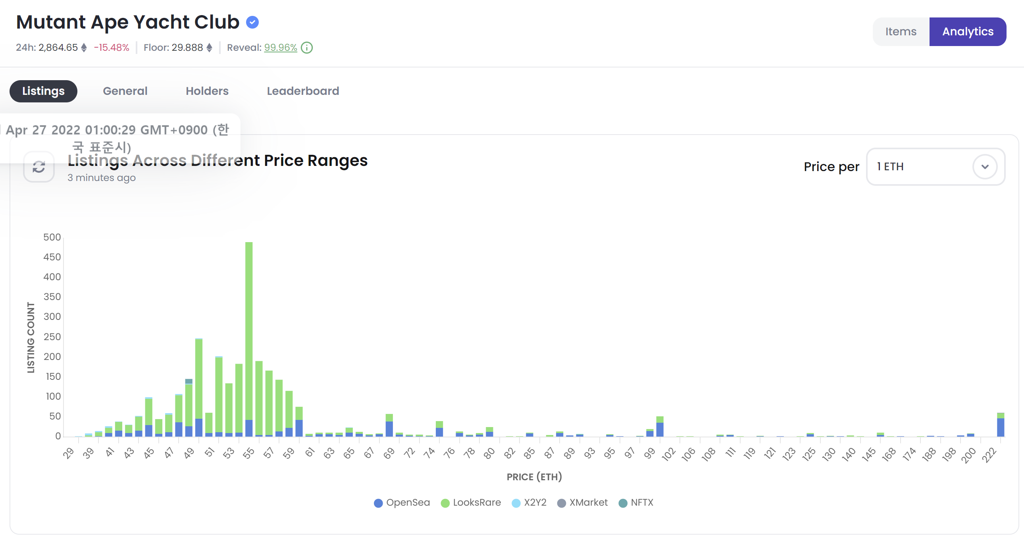Screen dimensions: 1024x539
Task: Click the verified checkmark badge
Action: [x=252, y=22]
